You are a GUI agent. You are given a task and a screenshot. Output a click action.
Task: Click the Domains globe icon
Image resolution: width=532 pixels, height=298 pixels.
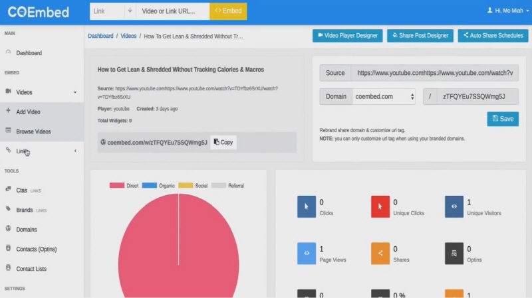tap(8, 228)
